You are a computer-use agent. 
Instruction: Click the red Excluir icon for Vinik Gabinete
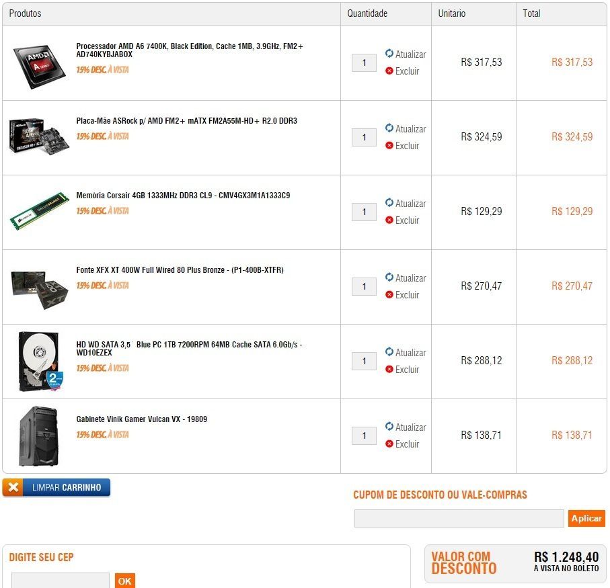389,444
